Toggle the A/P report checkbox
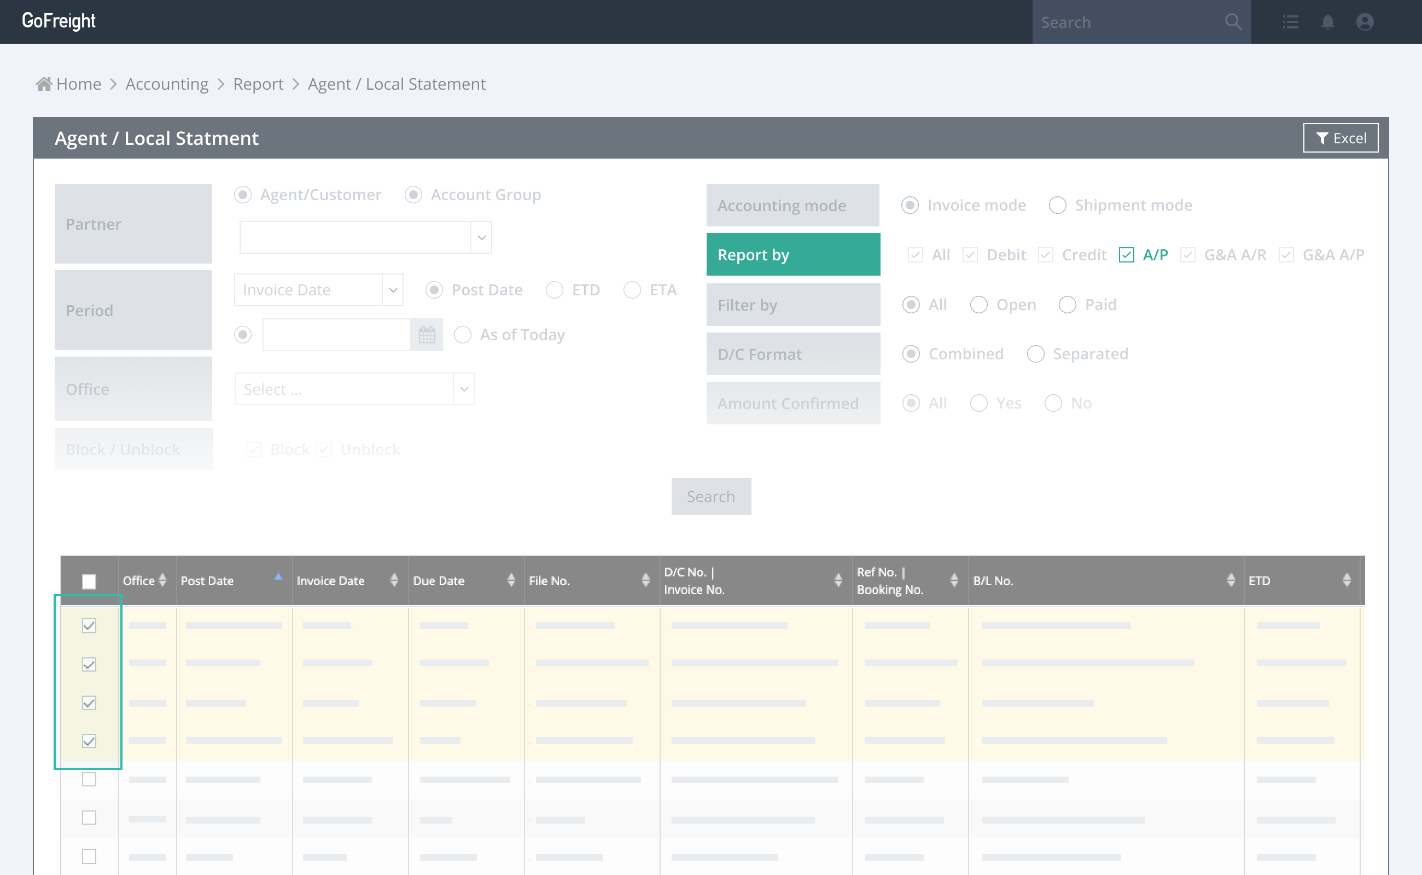The height and width of the screenshot is (875, 1422). [x=1126, y=255]
